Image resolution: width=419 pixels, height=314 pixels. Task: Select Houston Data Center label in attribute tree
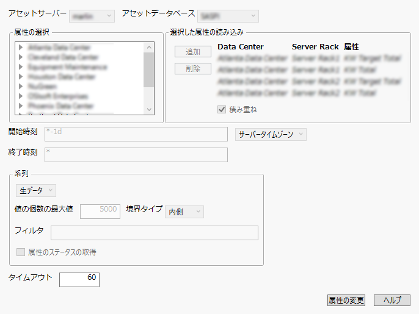pos(62,77)
